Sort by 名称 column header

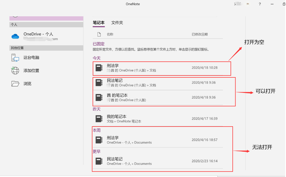pyautogui.click(x=110, y=34)
